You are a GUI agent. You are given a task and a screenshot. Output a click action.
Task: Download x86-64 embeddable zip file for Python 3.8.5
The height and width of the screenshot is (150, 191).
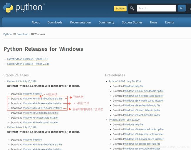[42, 99]
